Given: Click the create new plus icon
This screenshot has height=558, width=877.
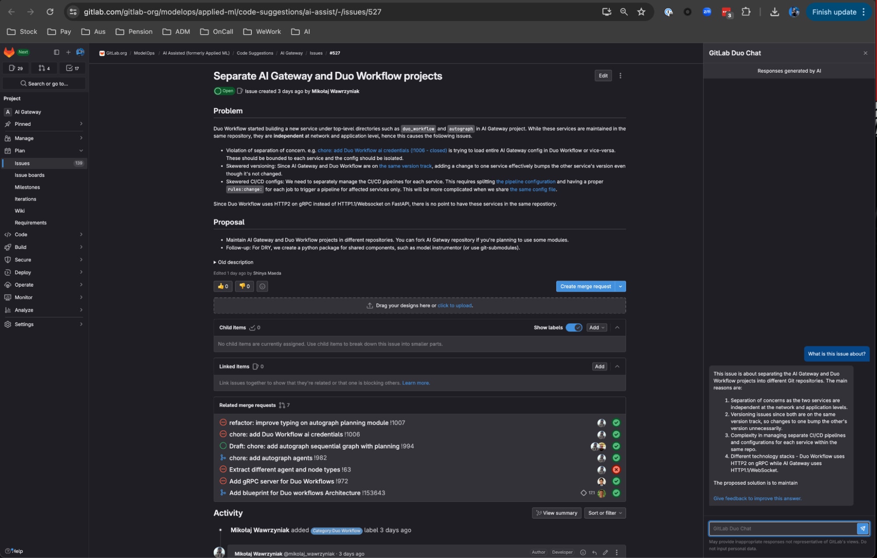Looking at the screenshot, I should [x=68, y=52].
